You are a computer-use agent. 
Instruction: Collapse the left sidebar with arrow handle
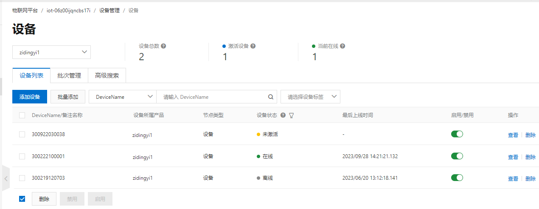6,179
